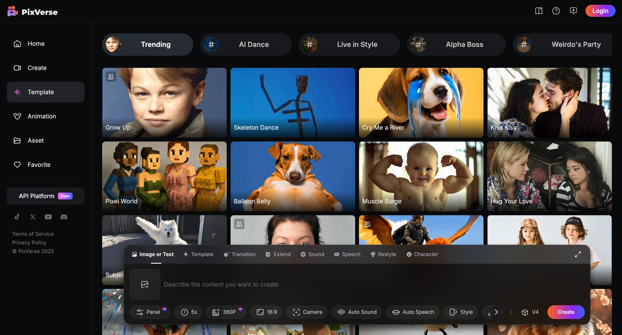Toggle the Auto Speech option

click(x=412, y=312)
